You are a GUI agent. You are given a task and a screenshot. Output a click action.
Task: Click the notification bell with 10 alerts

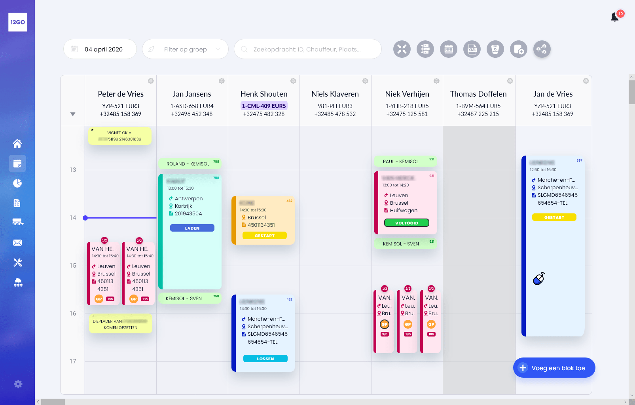[614, 17]
